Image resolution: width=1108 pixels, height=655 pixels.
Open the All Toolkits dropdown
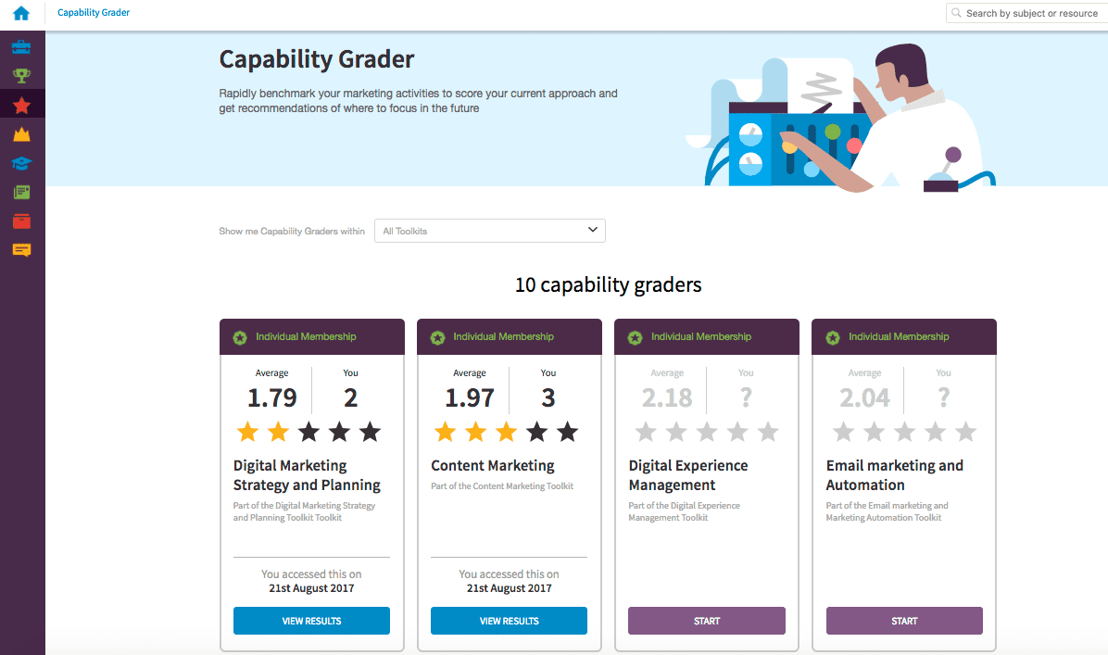tap(489, 231)
